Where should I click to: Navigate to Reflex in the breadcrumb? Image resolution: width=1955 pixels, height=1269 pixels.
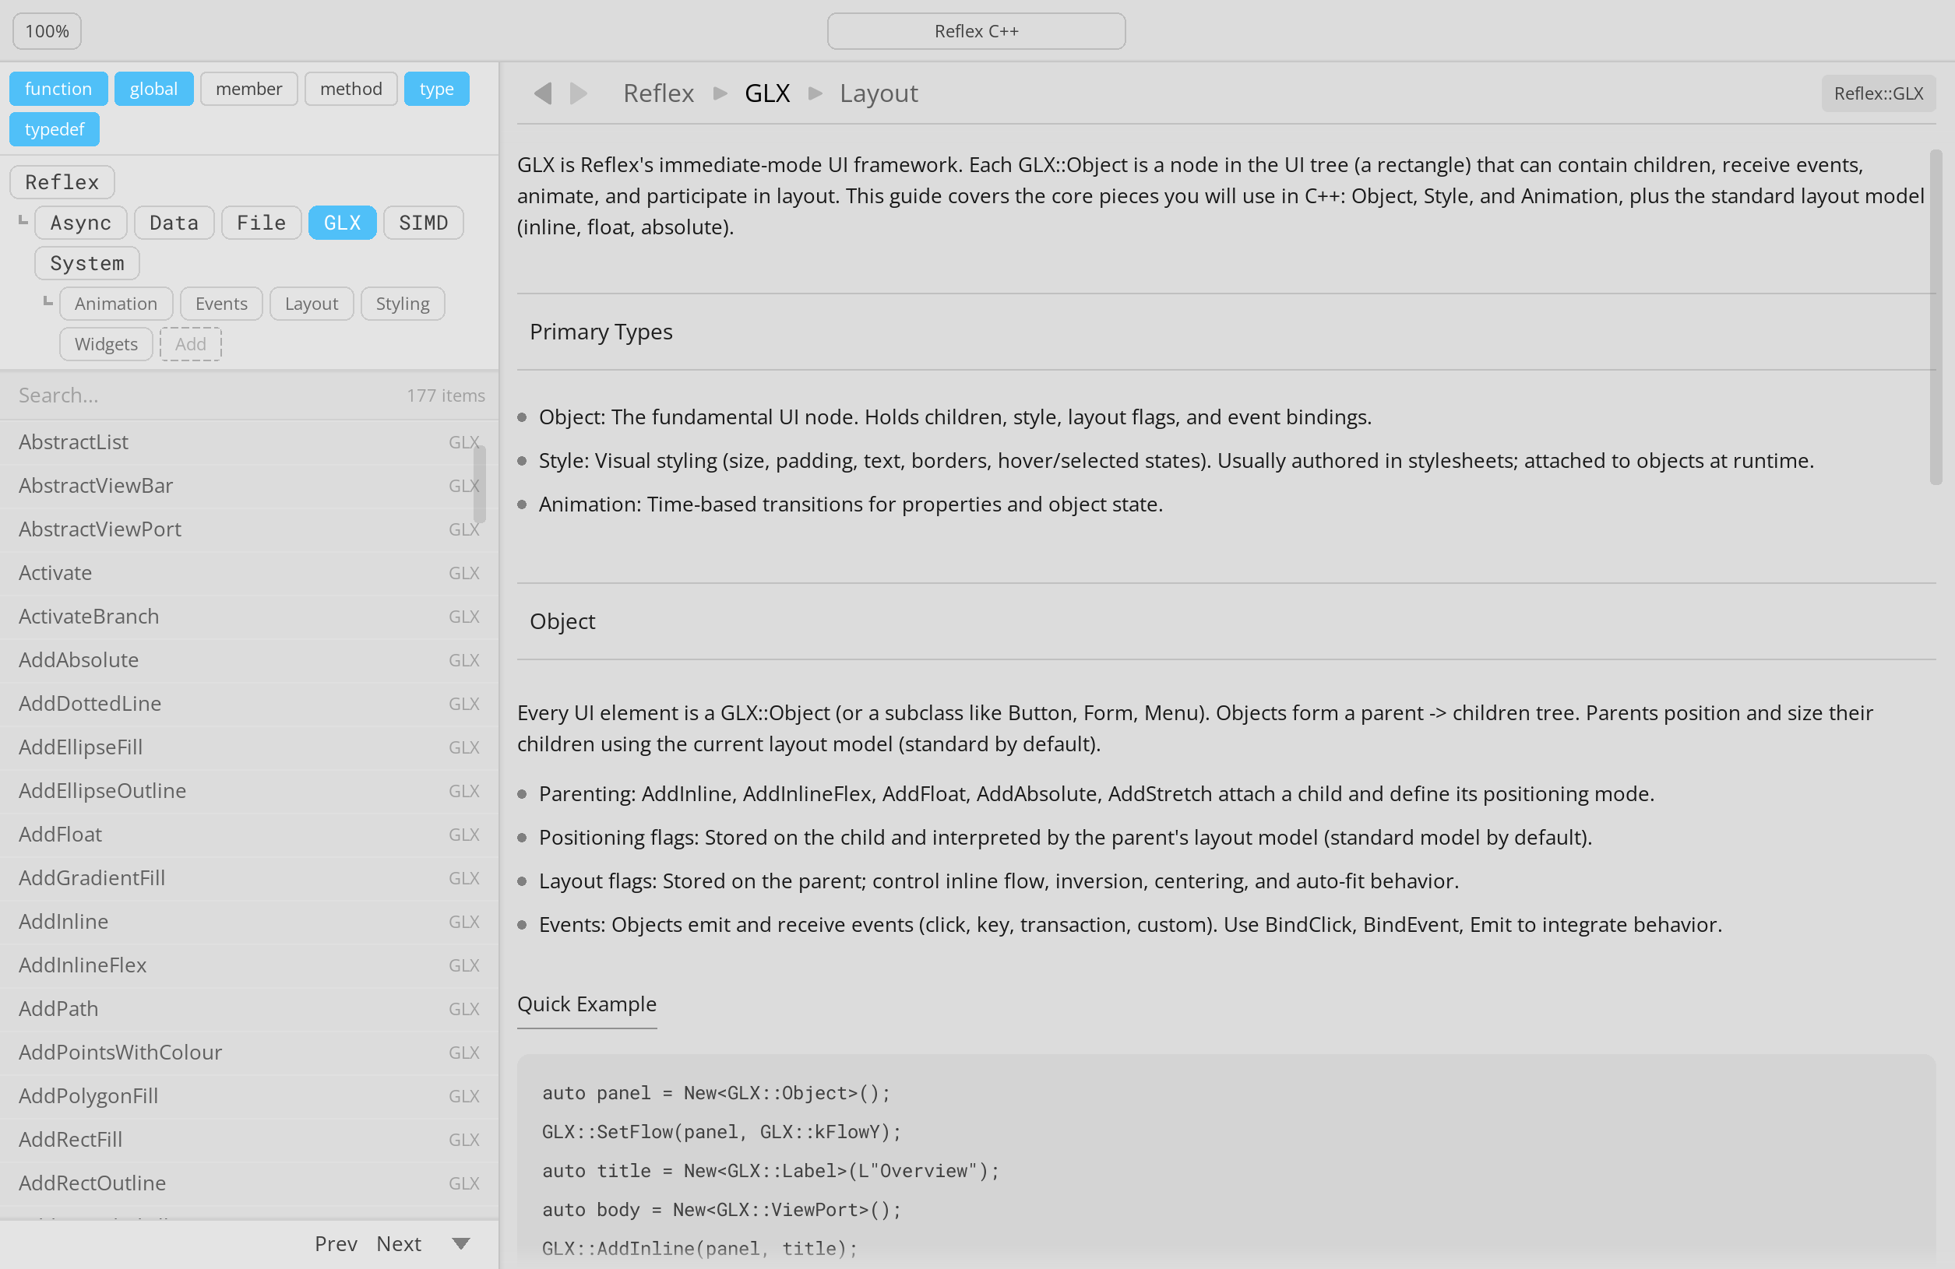[x=658, y=93]
